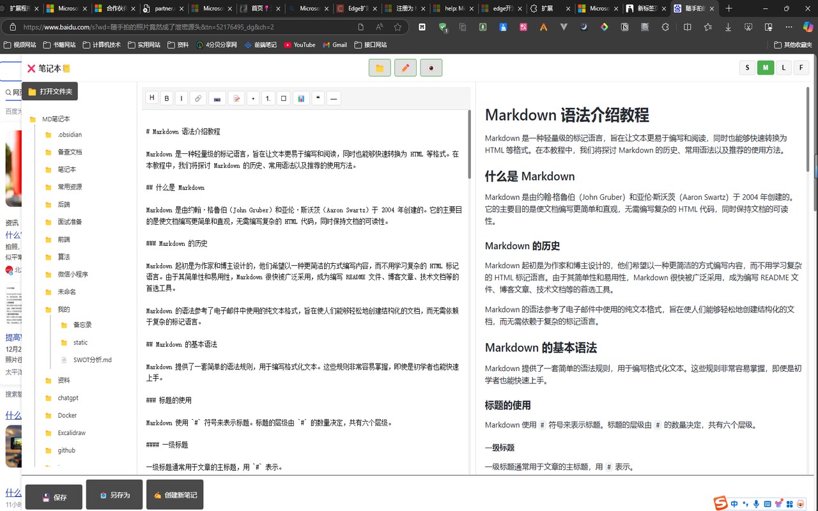This screenshot has height=511, width=818.
Task: Apply bold with the B button
Action: 167,98
